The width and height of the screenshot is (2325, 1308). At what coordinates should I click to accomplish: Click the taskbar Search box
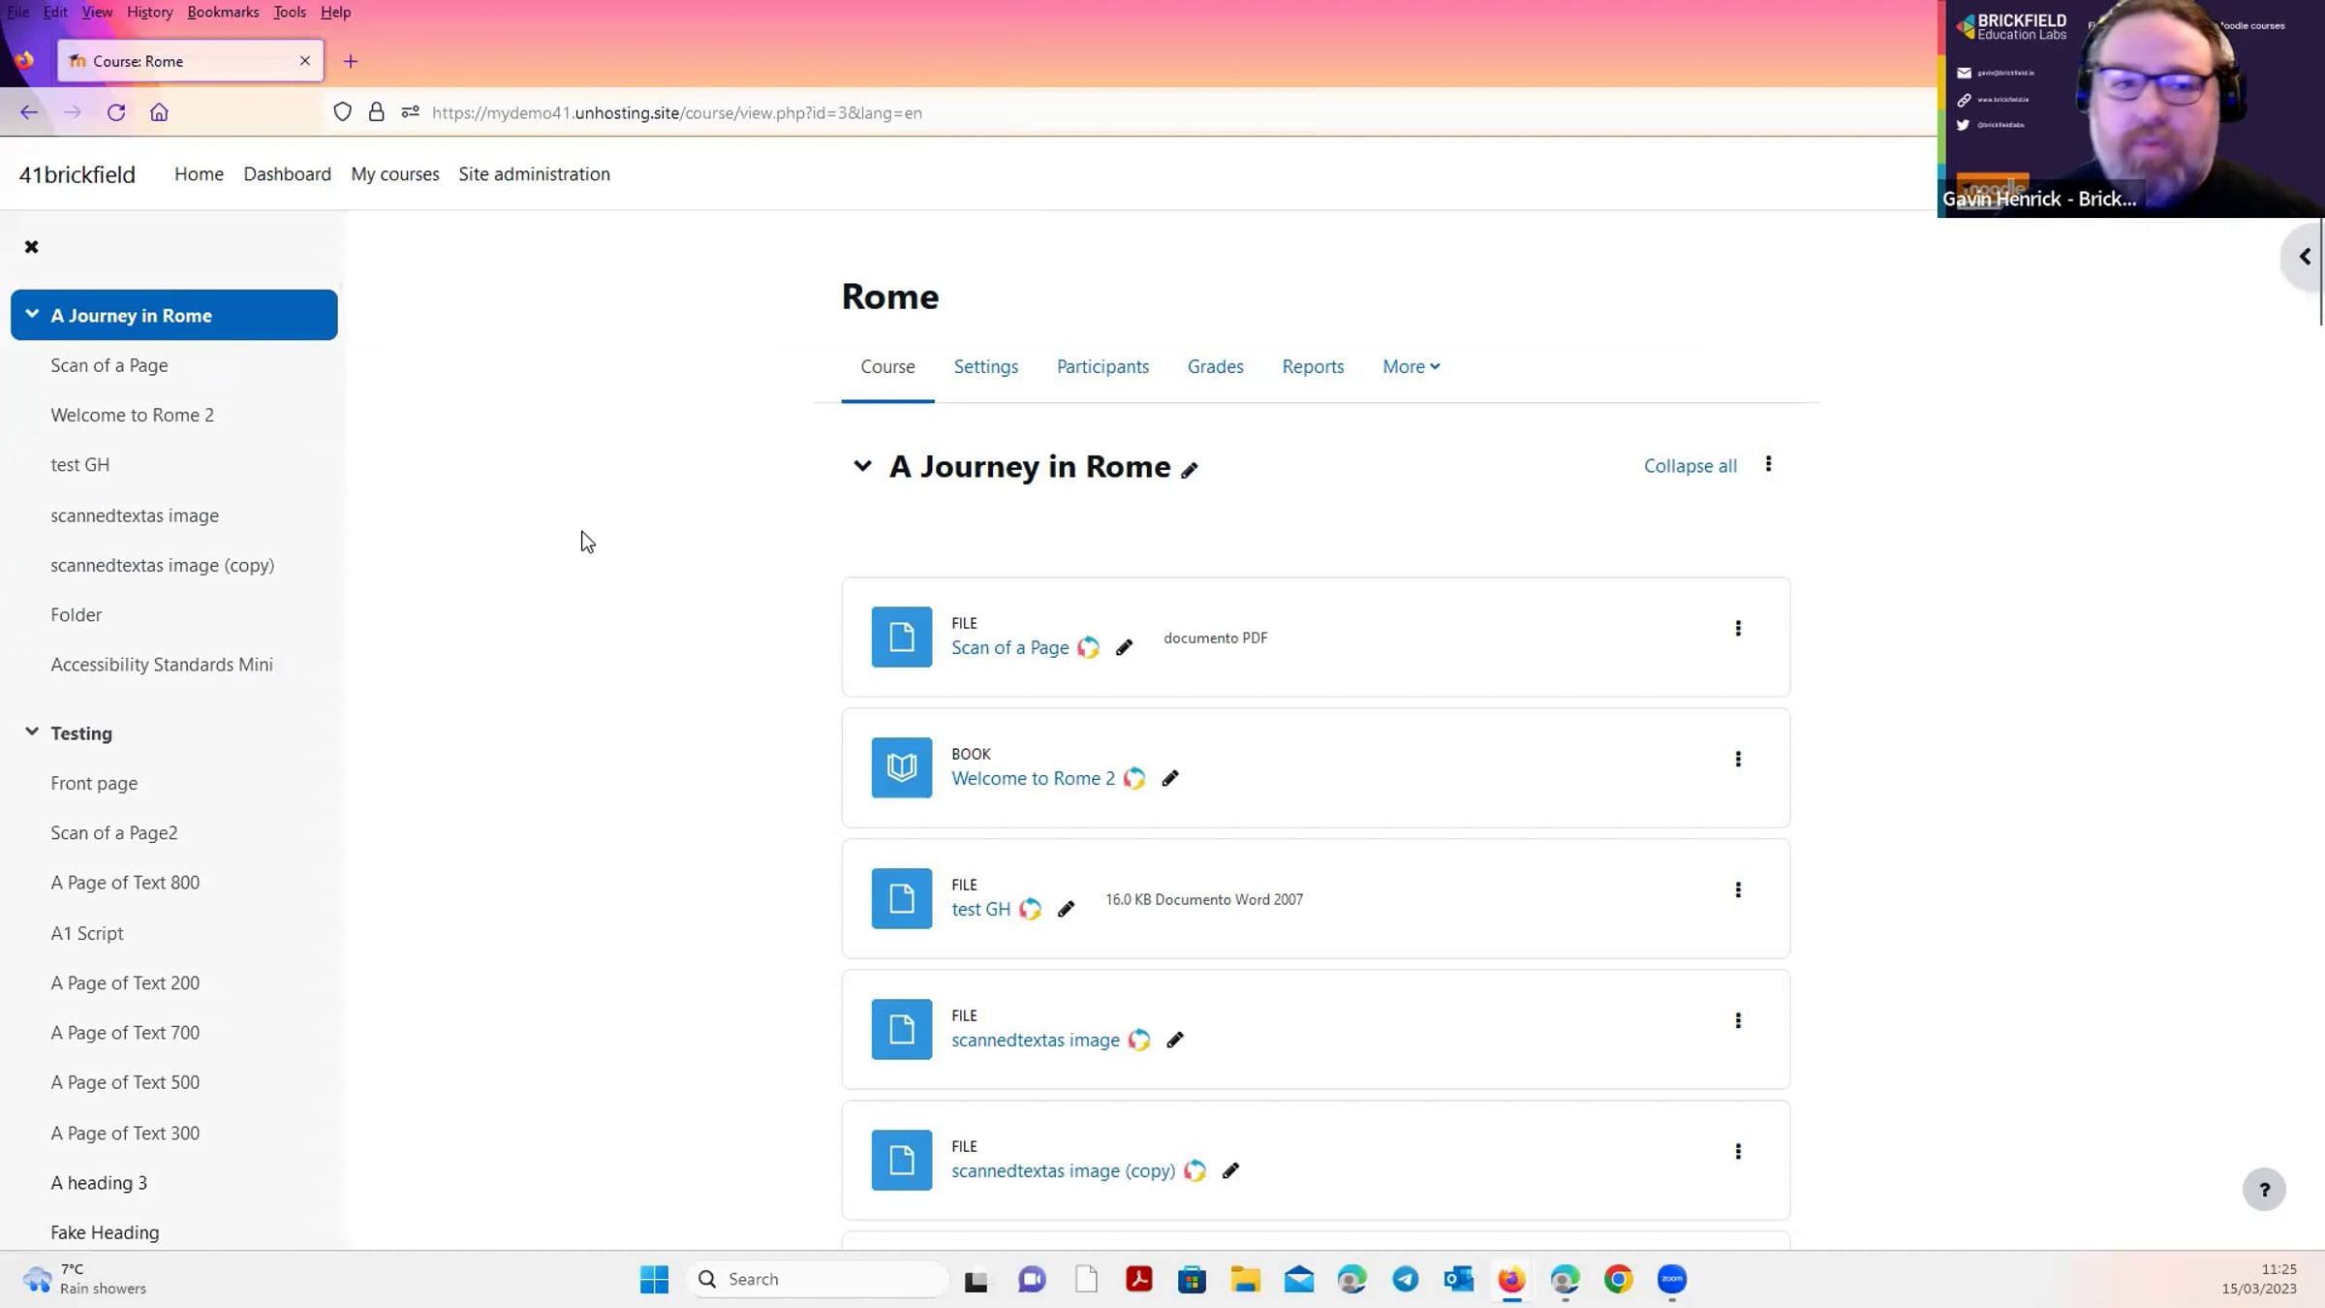click(819, 1280)
